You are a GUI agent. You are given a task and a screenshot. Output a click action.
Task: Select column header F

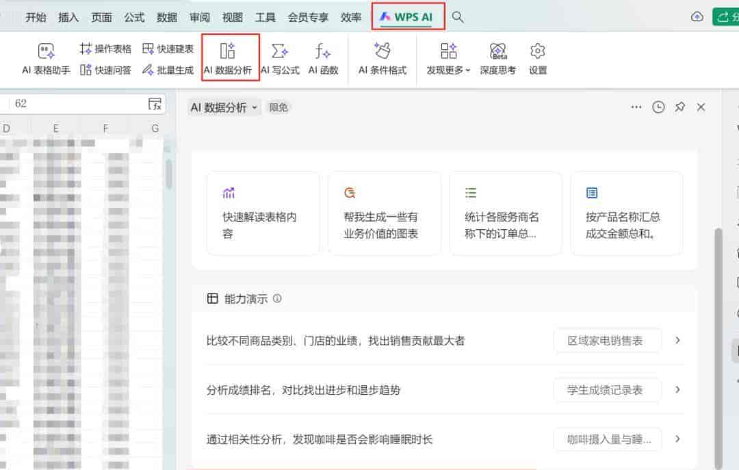pyautogui.click(x=105, y=128)
